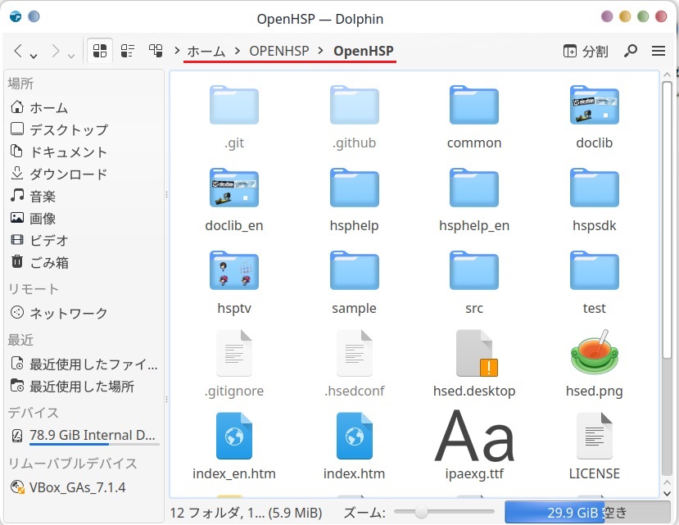Select the LICENSE file icon
This screenshot has height=525, width=679.
click(x=594, y=436)
